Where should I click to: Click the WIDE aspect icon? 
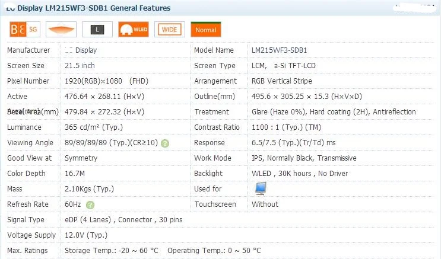[x=170, y=29]
